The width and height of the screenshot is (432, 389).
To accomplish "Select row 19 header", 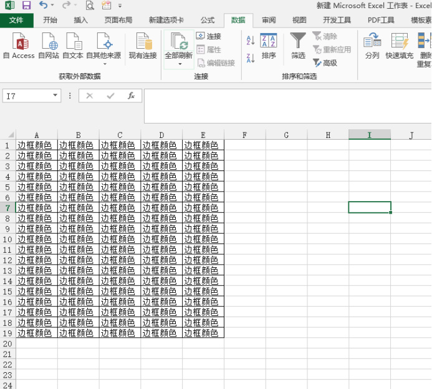I will 7,333.
